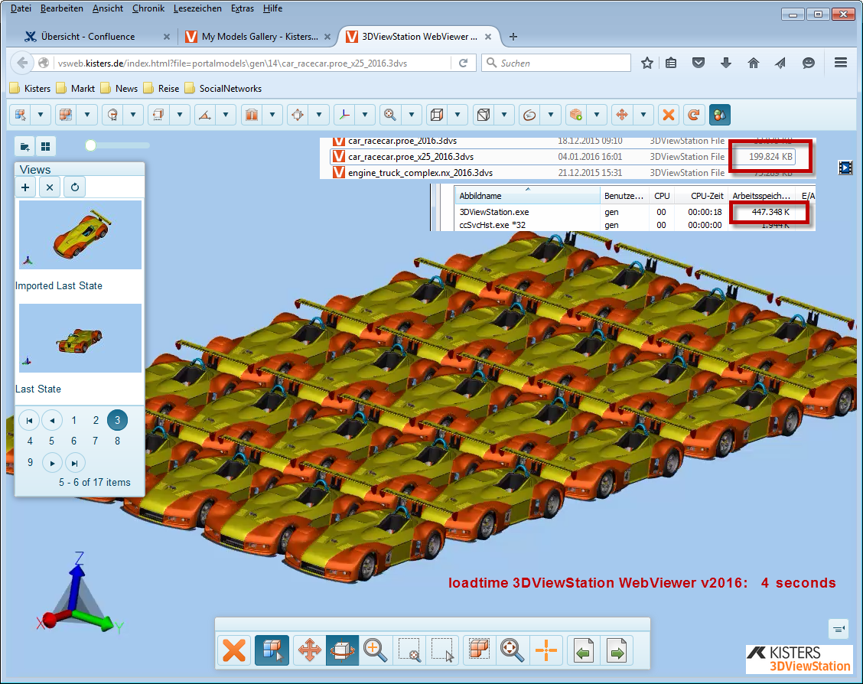Go to next view with green right arrow
This screenshot has width=863, height=684.
[617, 651]
